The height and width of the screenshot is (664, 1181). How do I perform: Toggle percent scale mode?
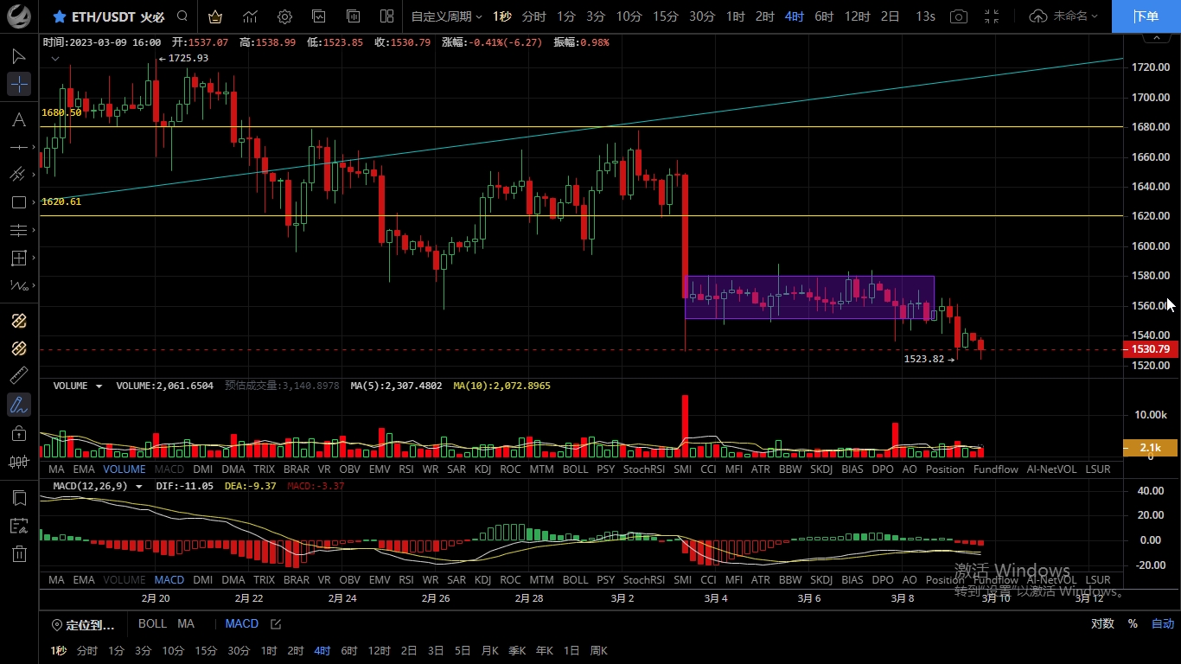click(1133, 624)
